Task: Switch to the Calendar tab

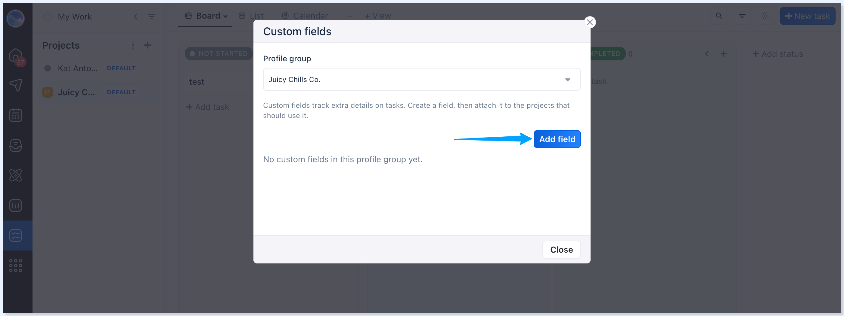Action: pyautogui.click(x=305, y=16)
